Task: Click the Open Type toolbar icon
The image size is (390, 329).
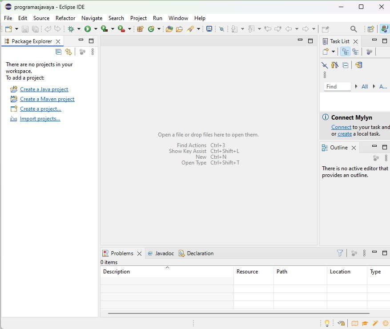Action: (x=169, y=29)
